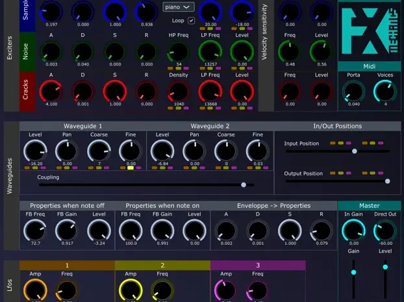Click the orange LFO 1 header
The height and width of the screenshot is (302, 404).
coord(67,265)
